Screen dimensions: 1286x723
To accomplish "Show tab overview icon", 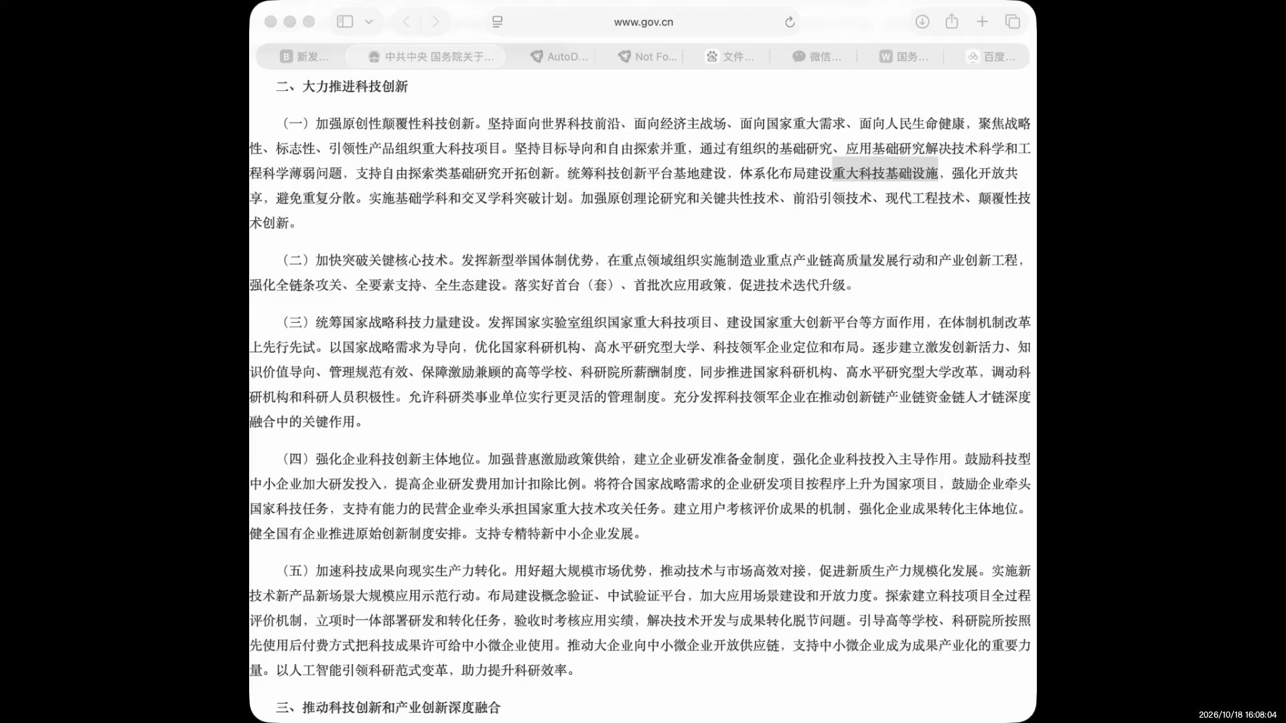I will tap(1013, 21).
